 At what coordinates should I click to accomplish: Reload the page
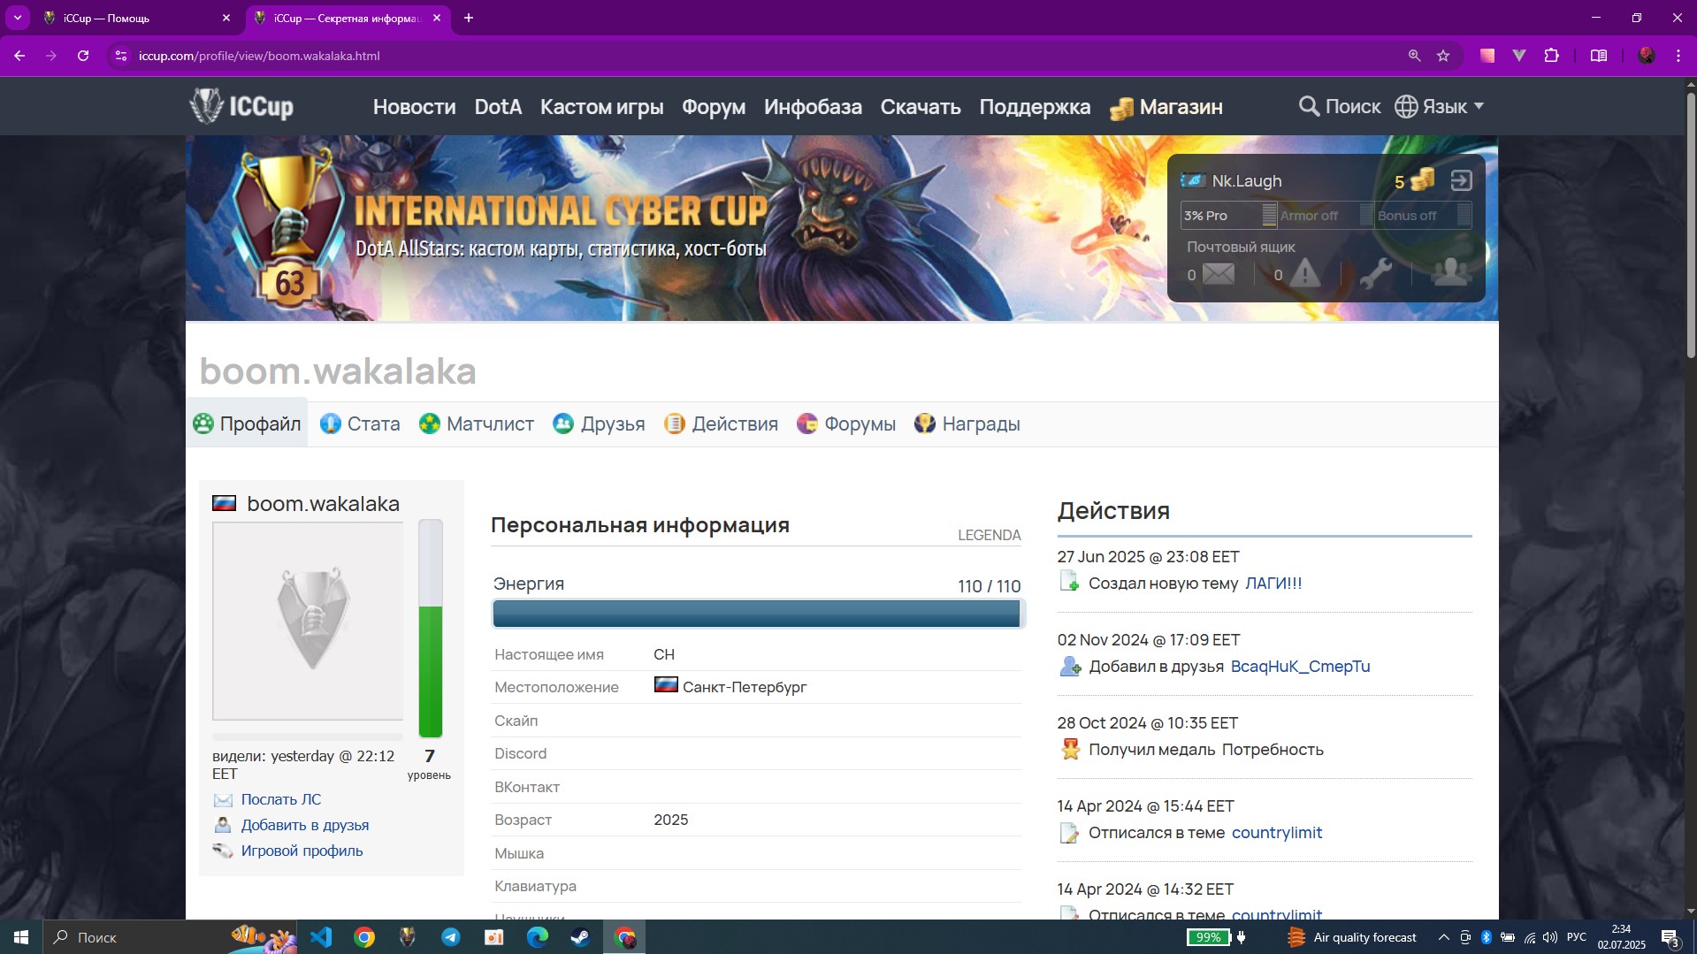[x=83, y=56]
